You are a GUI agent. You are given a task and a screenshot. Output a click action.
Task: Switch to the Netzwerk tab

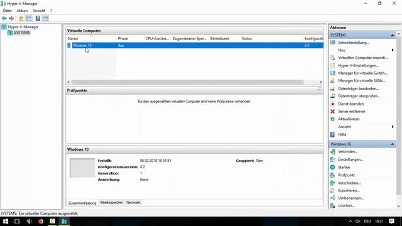(x=133, y=202)
